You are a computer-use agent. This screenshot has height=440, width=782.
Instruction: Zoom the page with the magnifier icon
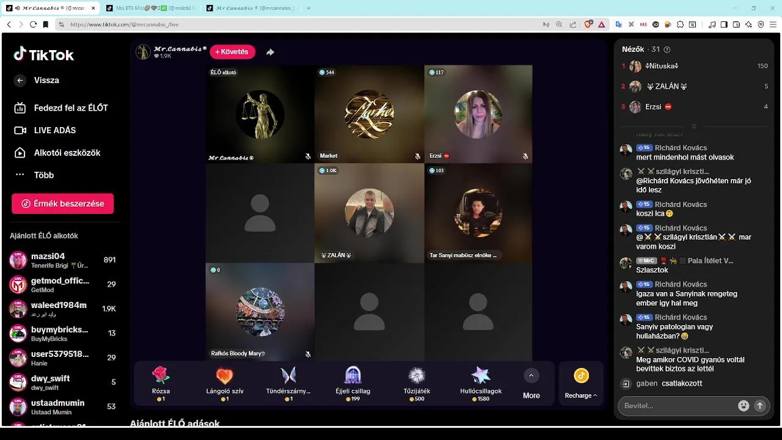(x=559, y=24)
